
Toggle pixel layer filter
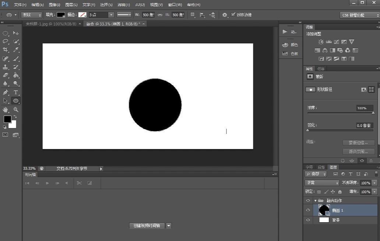[336, 174]
